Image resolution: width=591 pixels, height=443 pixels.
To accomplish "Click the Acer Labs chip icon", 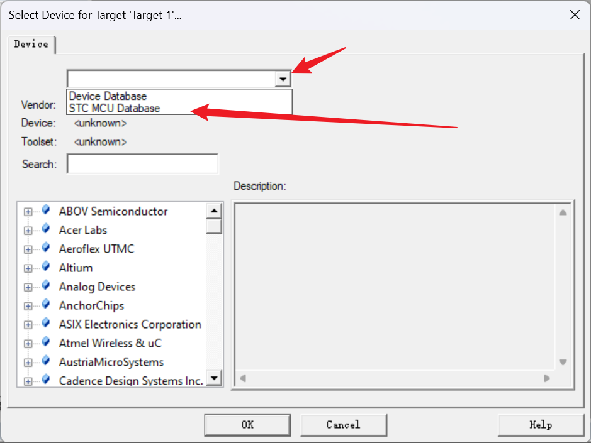I will (45, 229).
